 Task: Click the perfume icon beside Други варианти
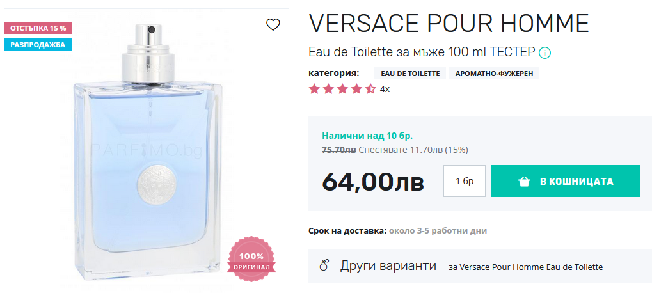click(x=324, y=265)
